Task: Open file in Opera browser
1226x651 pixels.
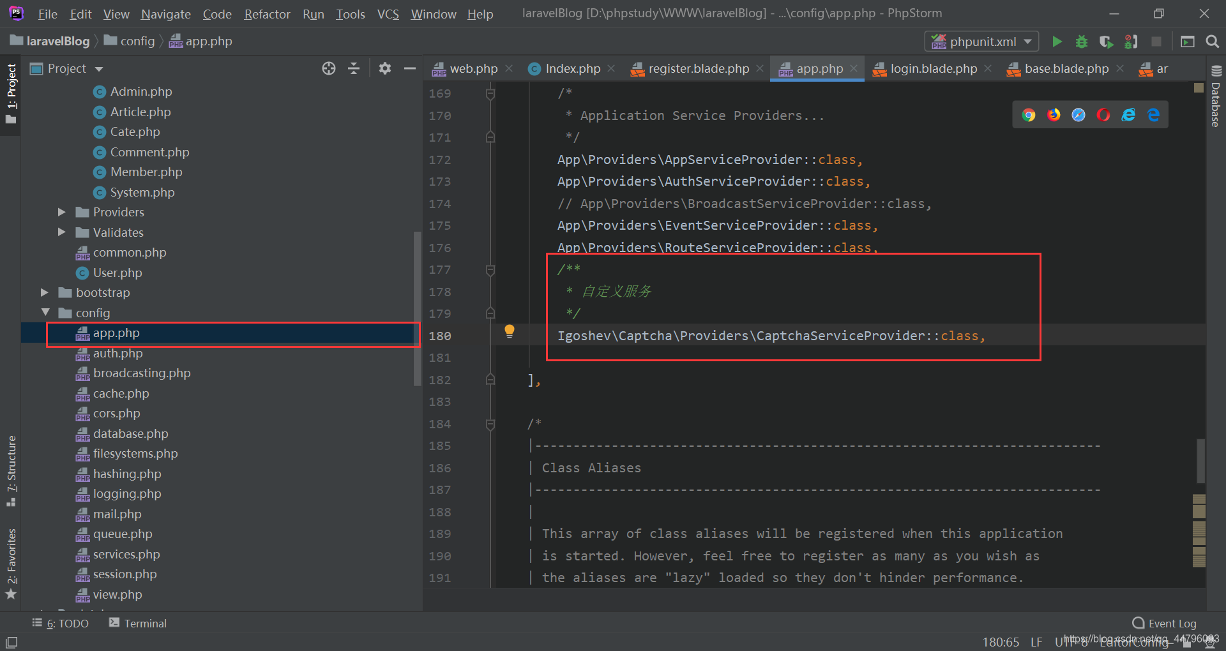Action: (1103, 115)
